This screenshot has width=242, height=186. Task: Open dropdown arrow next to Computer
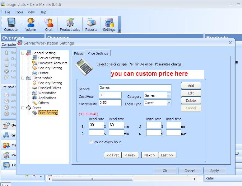(22, 24)
